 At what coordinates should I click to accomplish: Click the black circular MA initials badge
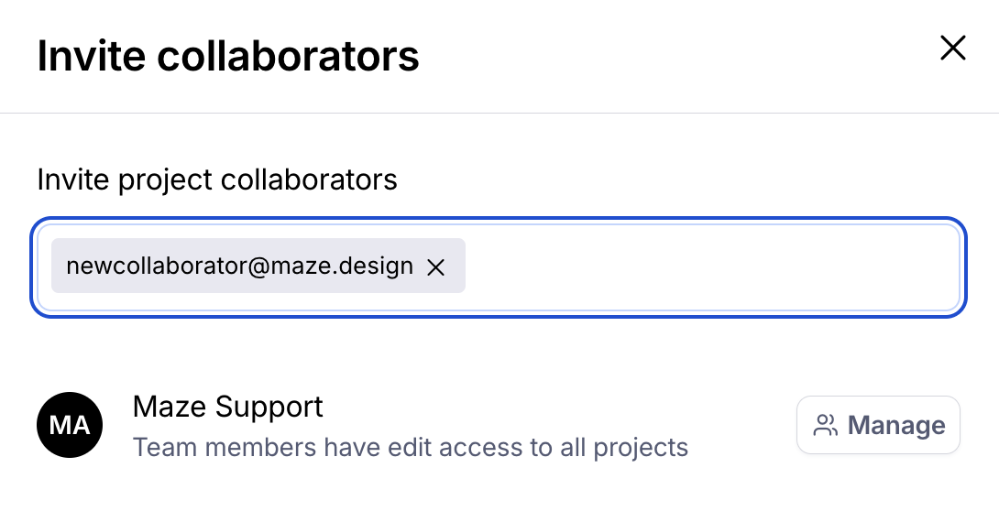[70, 426]
